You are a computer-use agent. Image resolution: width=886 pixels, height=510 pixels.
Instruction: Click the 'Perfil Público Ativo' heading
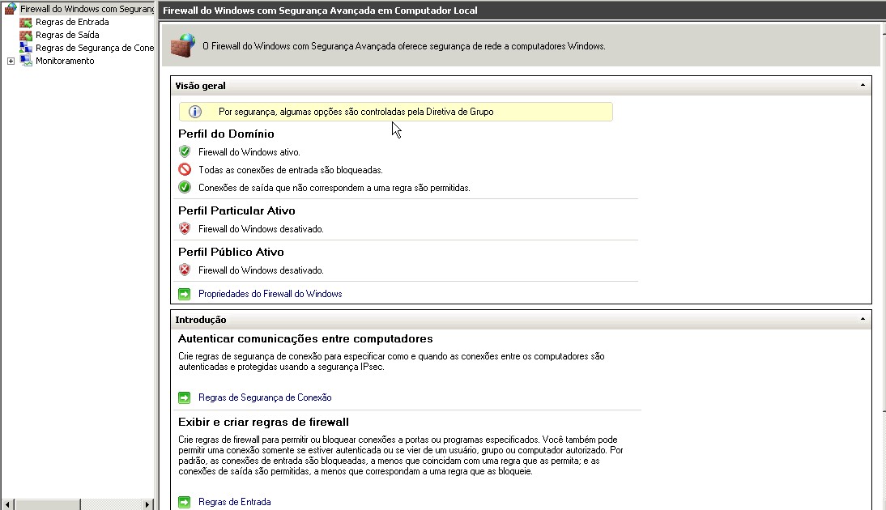pos(231,252)
